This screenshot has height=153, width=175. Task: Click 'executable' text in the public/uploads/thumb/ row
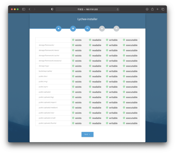point(132,123)
